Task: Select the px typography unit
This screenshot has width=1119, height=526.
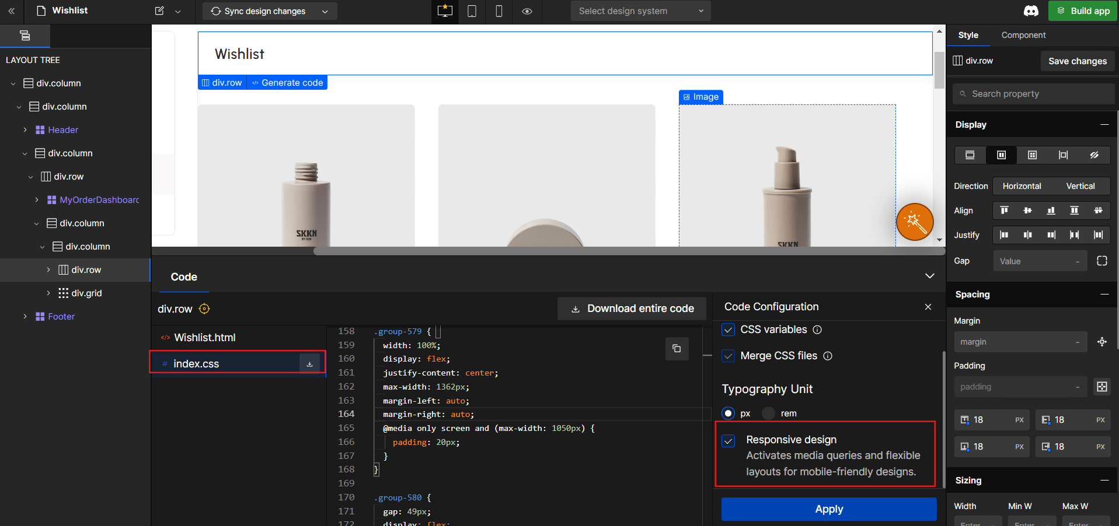Action: [728, 413]
